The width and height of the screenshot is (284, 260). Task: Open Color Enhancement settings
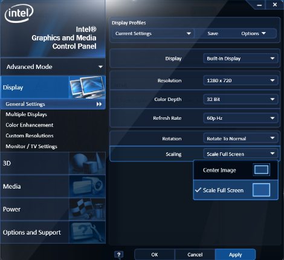[30, 125]
